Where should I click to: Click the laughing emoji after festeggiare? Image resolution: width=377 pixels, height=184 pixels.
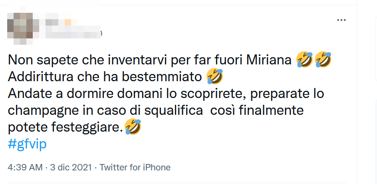pyautogui.click(x=133, y=127)
